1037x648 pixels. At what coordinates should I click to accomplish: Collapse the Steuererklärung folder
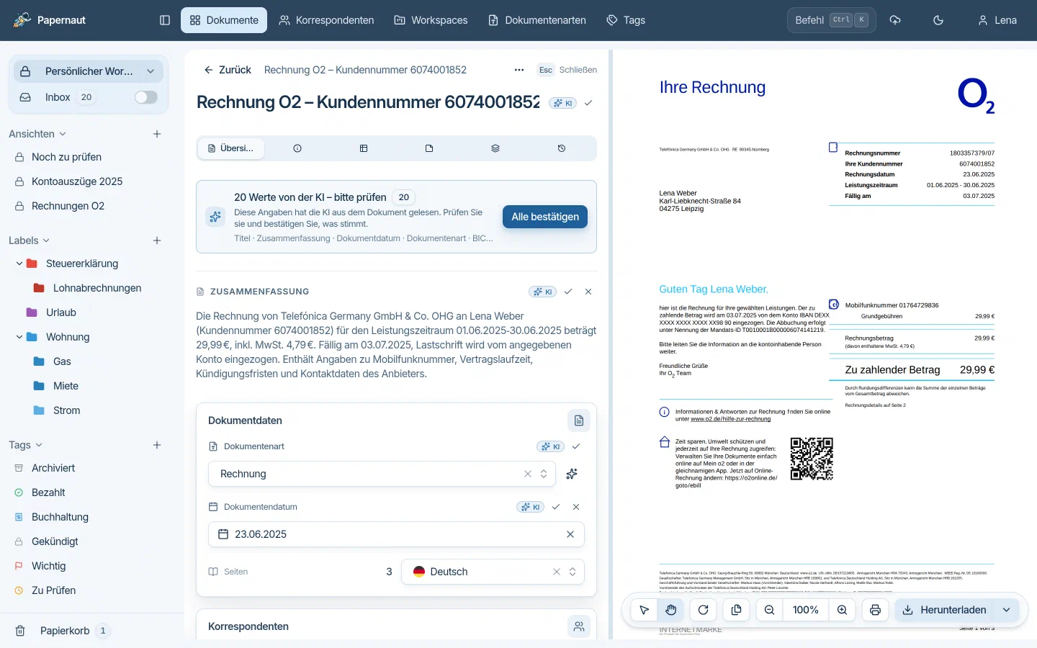click(19, 264)
